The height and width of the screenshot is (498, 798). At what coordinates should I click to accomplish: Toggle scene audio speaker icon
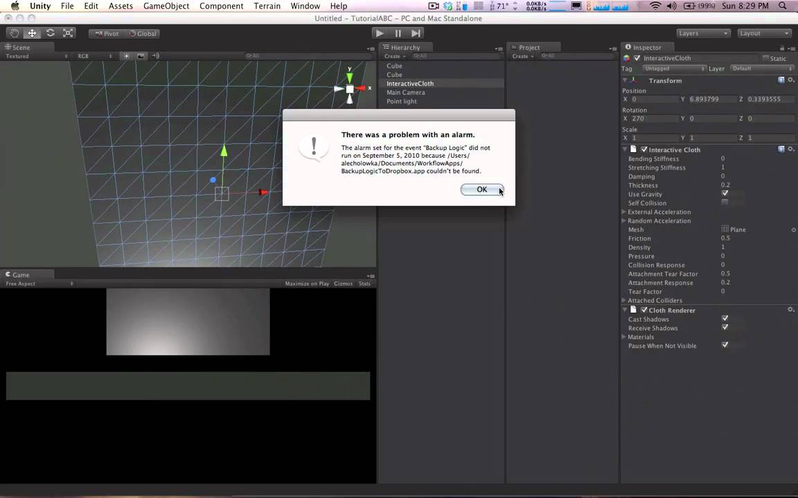[155, 56]
